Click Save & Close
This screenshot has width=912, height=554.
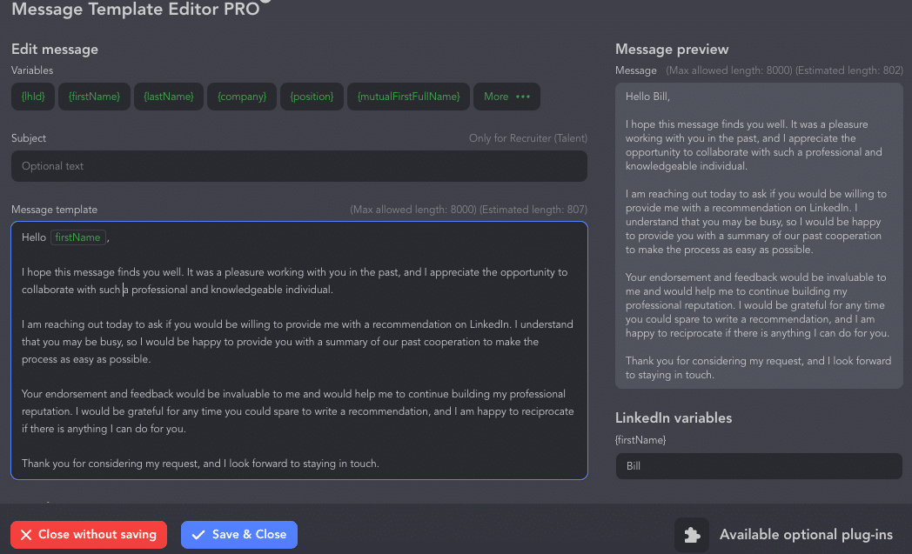point(238,534)
